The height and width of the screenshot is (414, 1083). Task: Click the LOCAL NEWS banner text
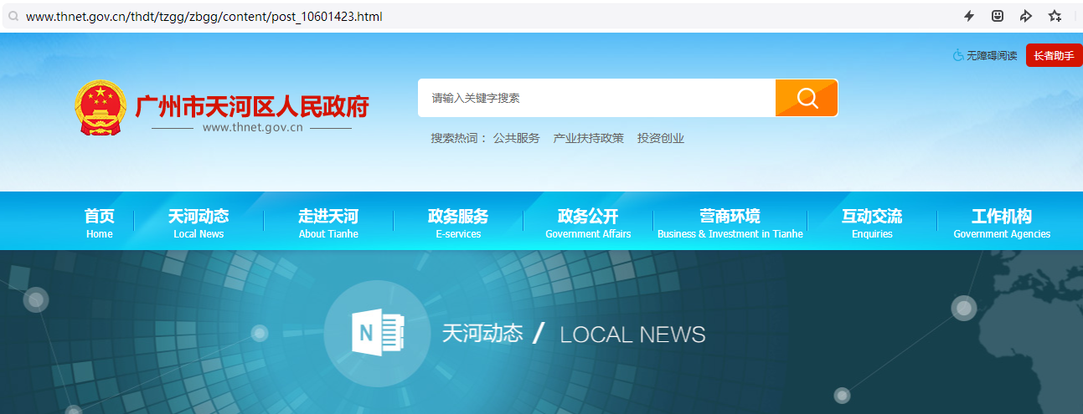[x=632, y=335]
